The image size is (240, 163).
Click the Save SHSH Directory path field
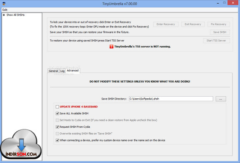[x=171, y=99]
